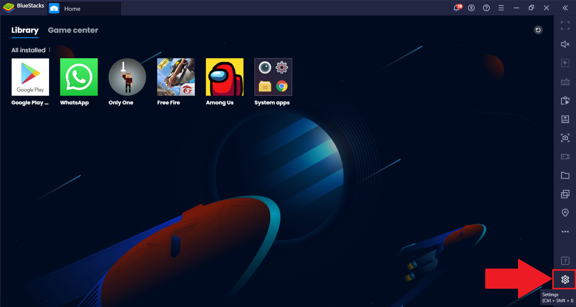Click the refresh library button

tap(538, 30)
